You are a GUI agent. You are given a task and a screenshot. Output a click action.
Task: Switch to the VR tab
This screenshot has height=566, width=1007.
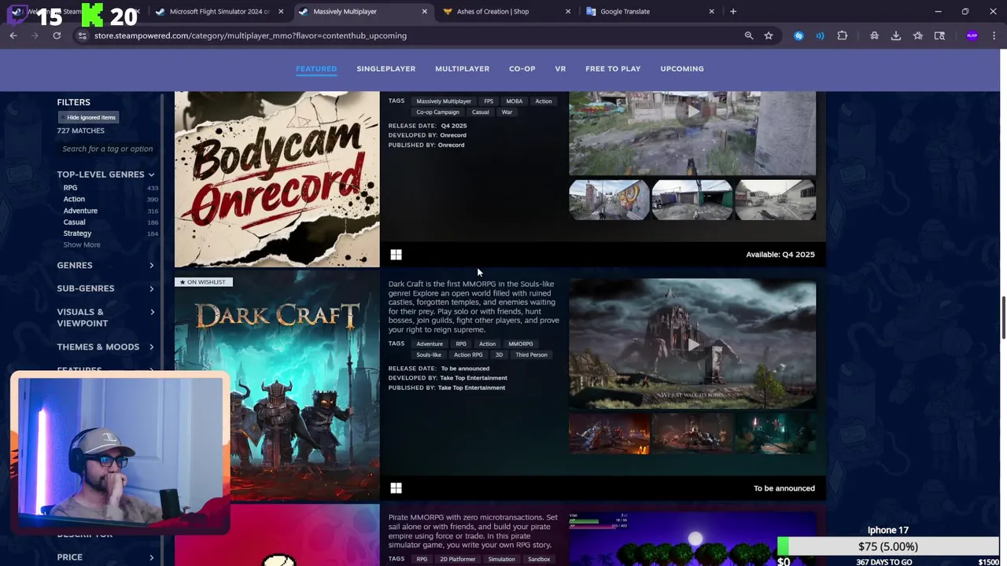coord(560,68)
